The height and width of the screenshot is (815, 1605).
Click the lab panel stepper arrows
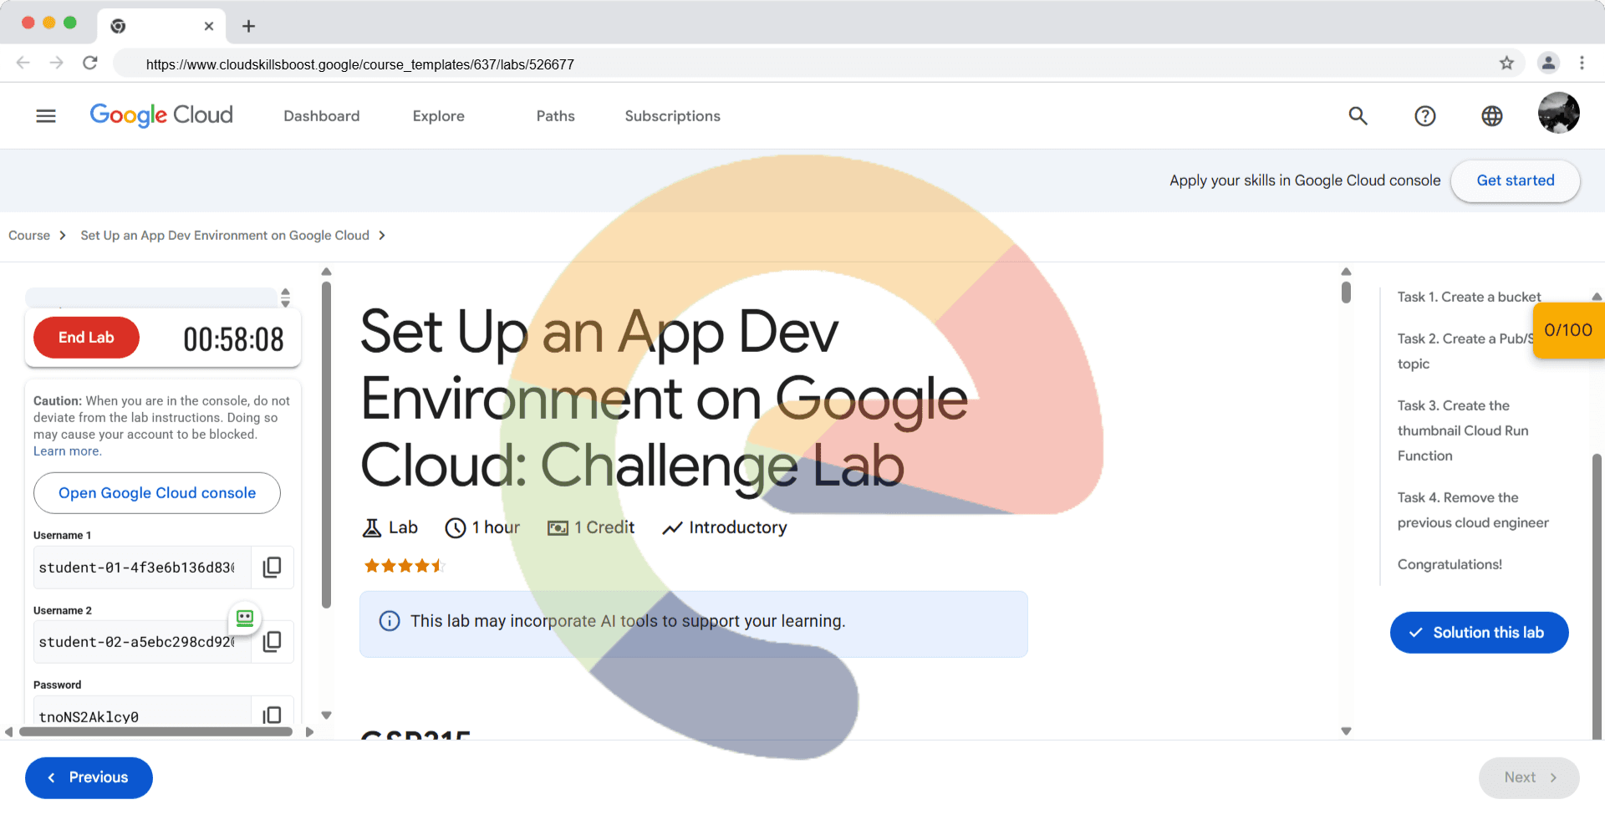(x=285, y=298)
